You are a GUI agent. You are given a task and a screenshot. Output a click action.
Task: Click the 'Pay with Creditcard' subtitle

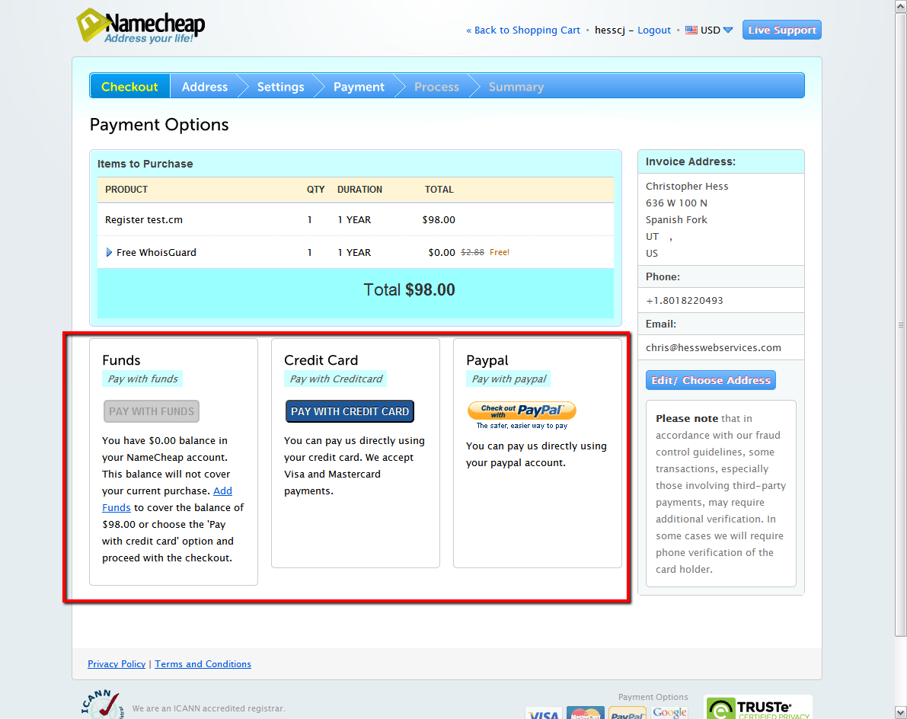click(x=336, y=379)
